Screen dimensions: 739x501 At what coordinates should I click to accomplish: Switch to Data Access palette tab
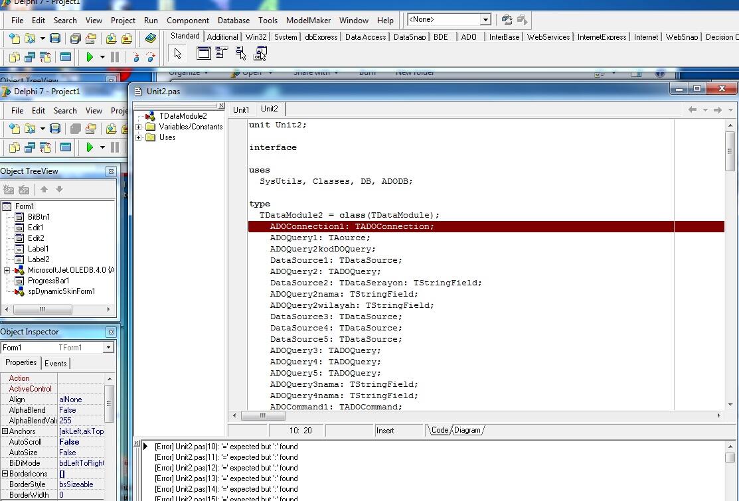pyautogui.click(x=365, y=36)
